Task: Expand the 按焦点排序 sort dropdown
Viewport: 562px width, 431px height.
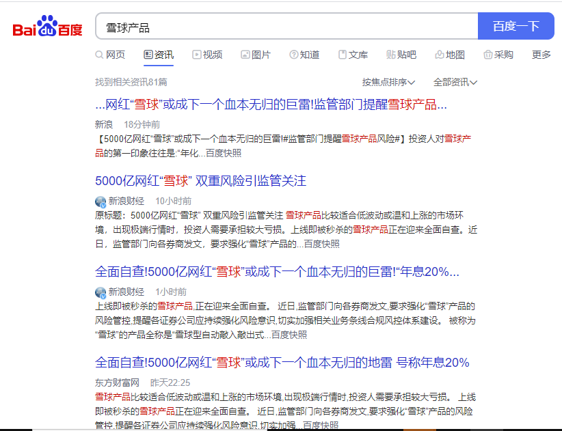Action: point(388,83)
